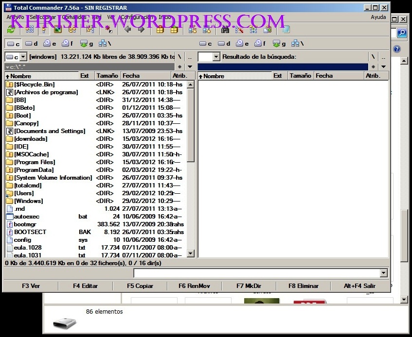Click the left path bar c:\*.*

(90, 67)
